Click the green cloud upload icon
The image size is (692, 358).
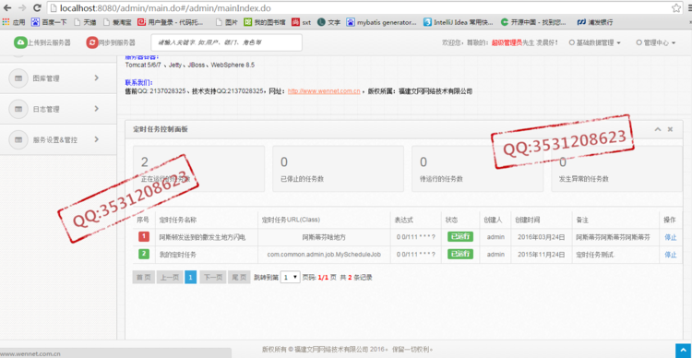(20, 42)
